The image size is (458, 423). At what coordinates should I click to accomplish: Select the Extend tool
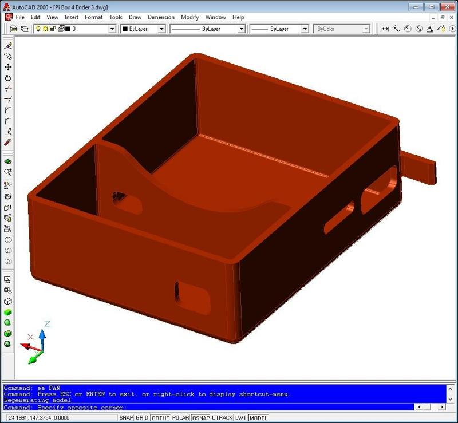(x=8, y=100)
